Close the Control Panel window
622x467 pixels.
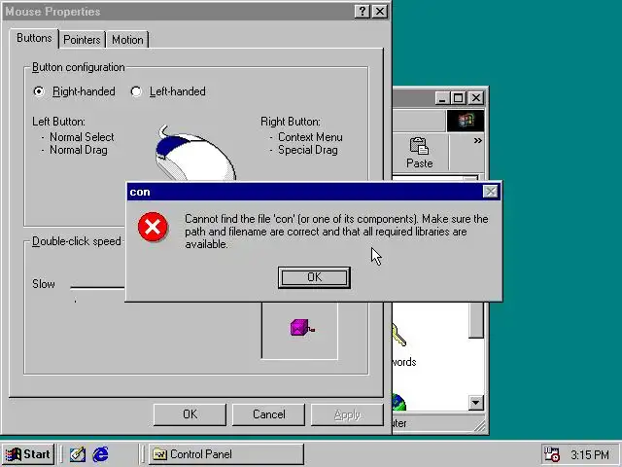coord(476,97)
